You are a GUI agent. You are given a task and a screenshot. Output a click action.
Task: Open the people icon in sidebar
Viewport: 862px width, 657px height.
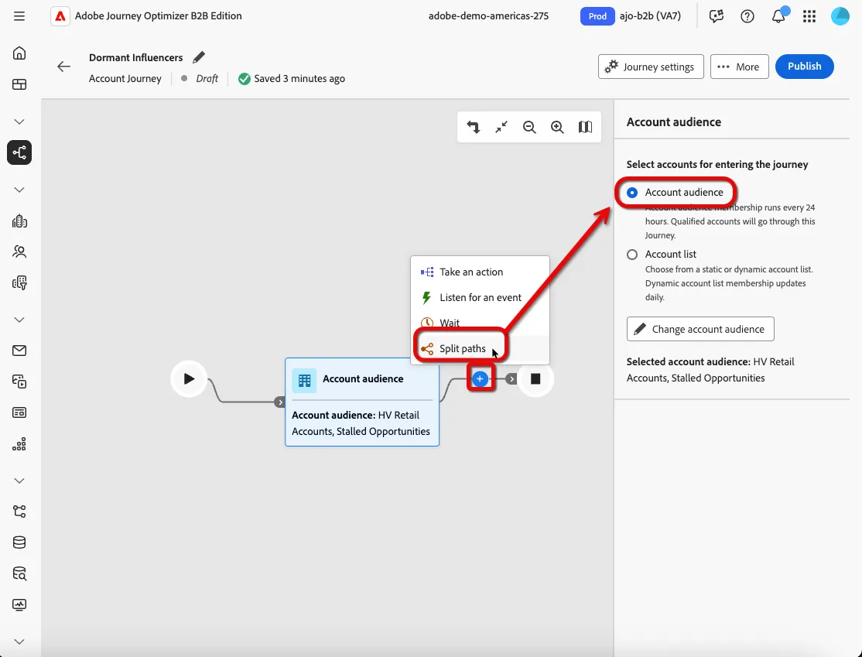pos(19,252)
